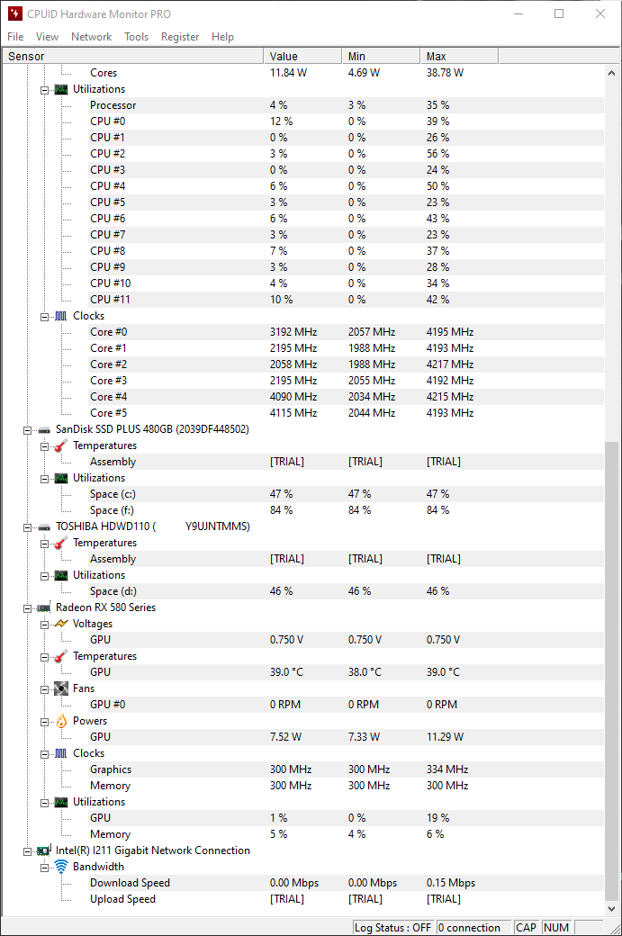Open the Network menu
Screen dimensions: 622x936
pos(90,37)
